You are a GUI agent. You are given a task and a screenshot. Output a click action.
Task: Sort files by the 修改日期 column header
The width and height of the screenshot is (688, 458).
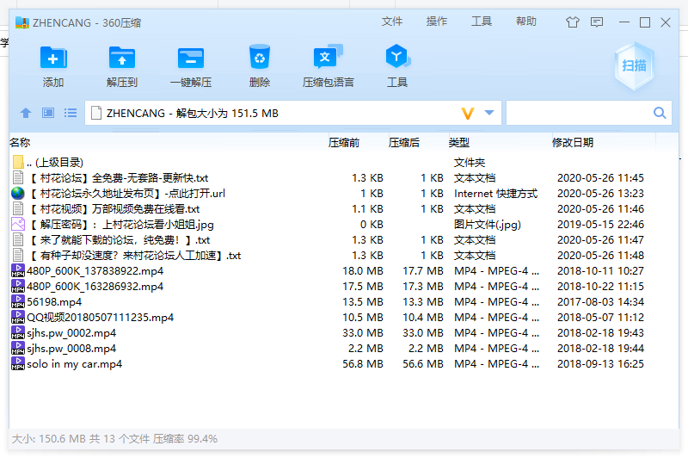click(573, 142)
